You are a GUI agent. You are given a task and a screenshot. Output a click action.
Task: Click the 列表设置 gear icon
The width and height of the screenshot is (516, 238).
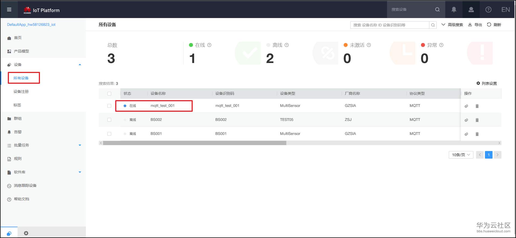point(478,83)
